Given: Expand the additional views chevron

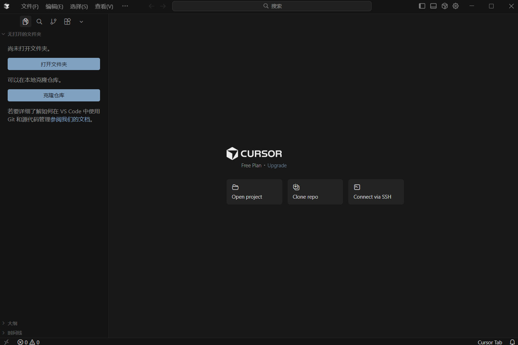Looking at the screenshot, I should pyautogui.click(x=81, y=22).
